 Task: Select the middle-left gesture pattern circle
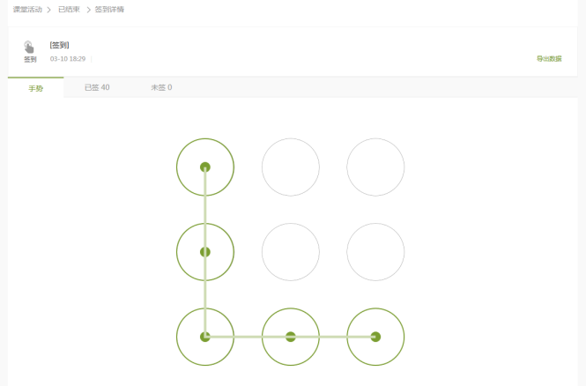click(x=205, y=252)
